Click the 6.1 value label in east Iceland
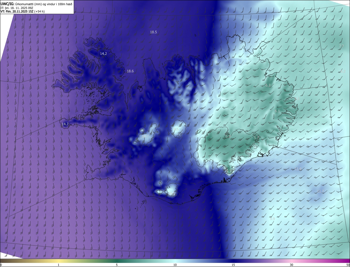350x267 pixels. [x=277, y=111]
